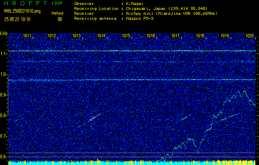
Task: Click the 1017 time marker
Action: [x=175, y=36]
